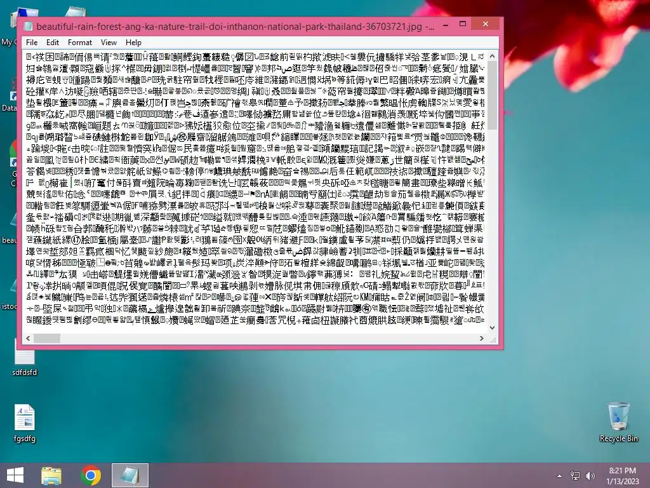Close the Notepad window
The image size is (650, 488).
(x=486, y=25)
